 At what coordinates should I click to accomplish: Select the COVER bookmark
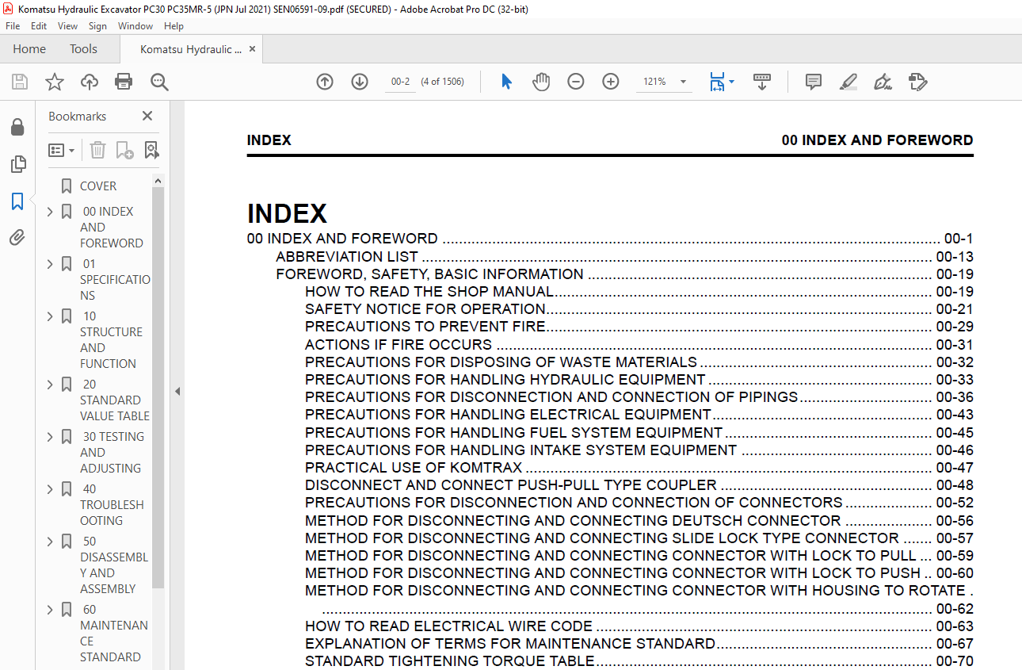pyautogui.click(x=98, y=186)
